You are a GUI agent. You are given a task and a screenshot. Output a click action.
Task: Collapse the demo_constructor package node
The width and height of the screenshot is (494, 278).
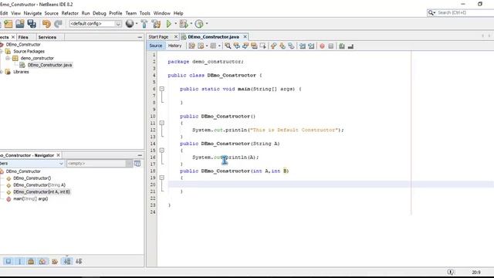click(8, 58)
